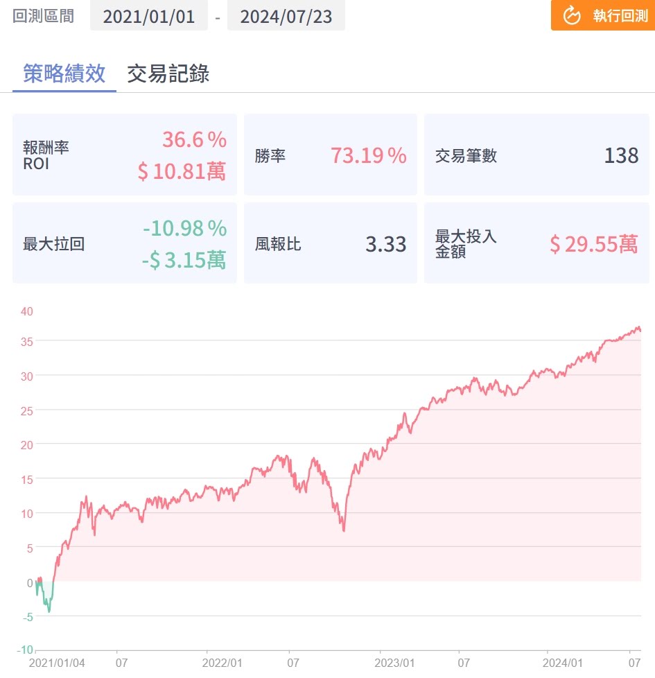Select the 最大拉回 drawdown card
Screen dimensions: 655x678
[125, 243]
